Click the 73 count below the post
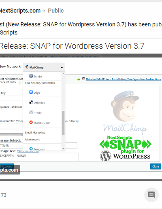 tap(4, 195)
